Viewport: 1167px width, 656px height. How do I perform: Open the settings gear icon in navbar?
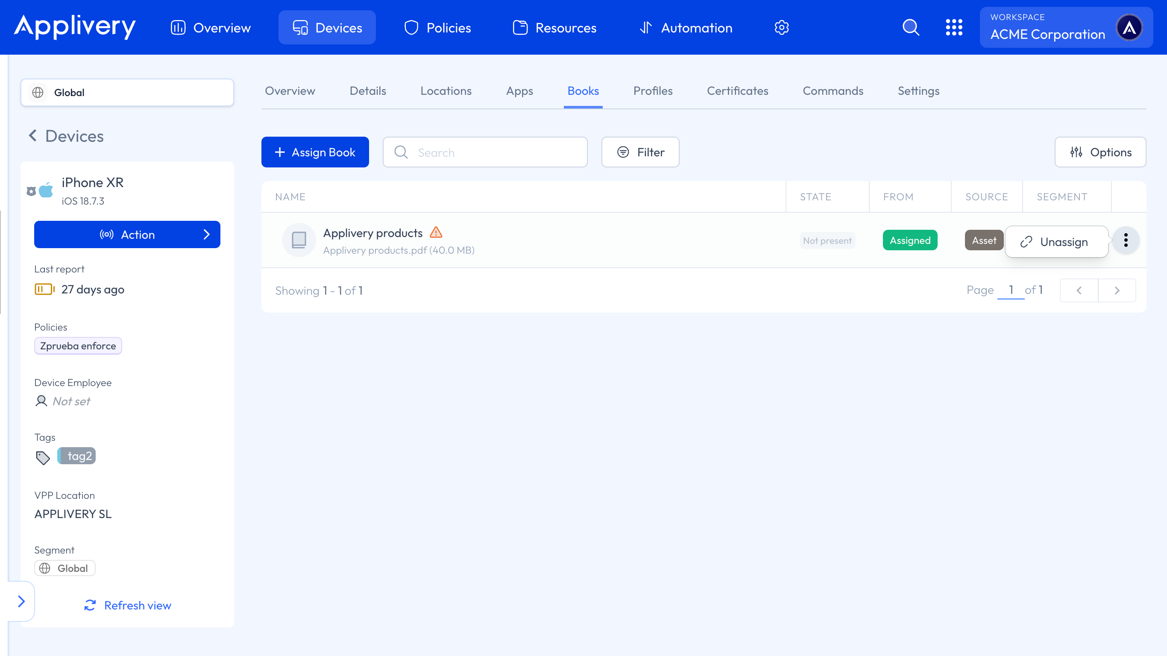[781, 28]
